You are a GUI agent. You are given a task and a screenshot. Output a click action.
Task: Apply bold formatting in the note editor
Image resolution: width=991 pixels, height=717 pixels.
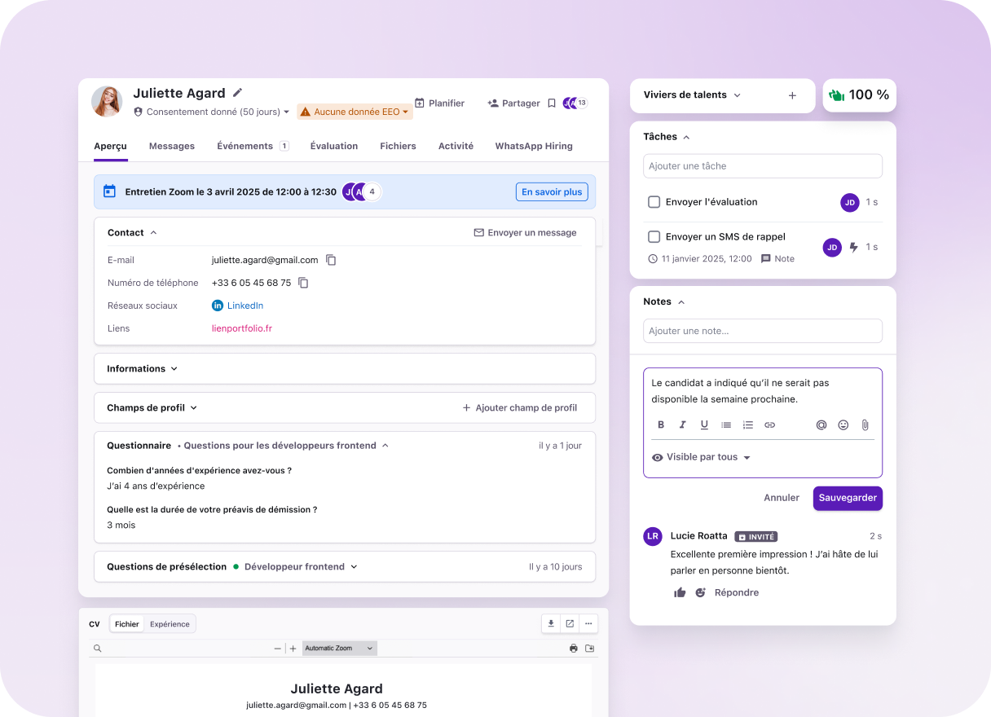click(661, 424)
